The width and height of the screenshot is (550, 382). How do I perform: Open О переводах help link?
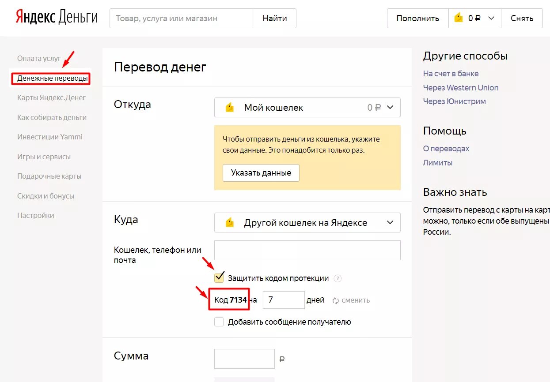[x=446, y=149]
